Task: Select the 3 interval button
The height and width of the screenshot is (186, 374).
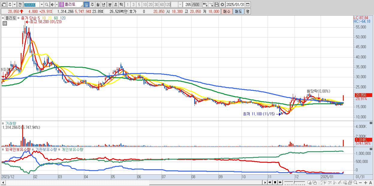Action: pyautogui.click(x=133, y=5)
